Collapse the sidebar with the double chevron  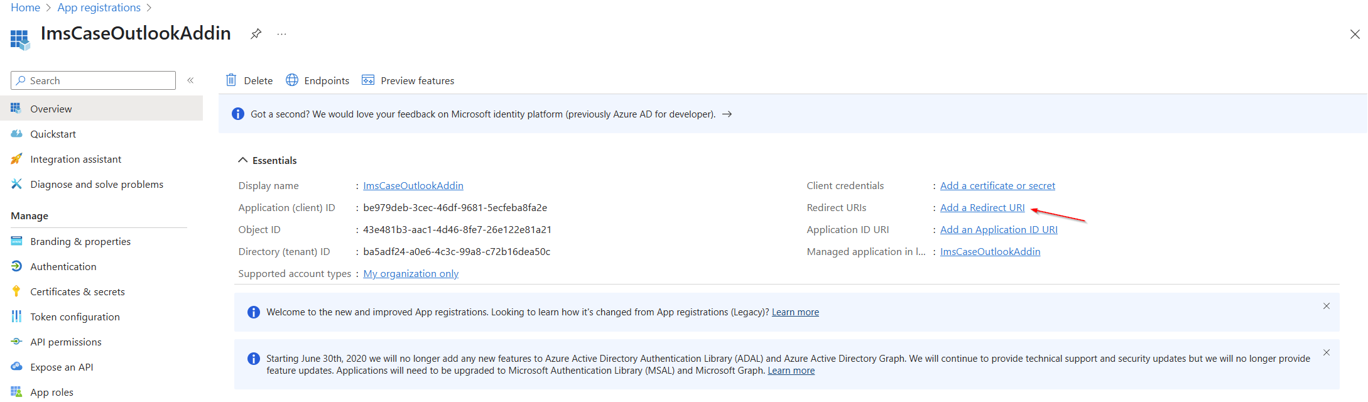[x=190, y=80]
